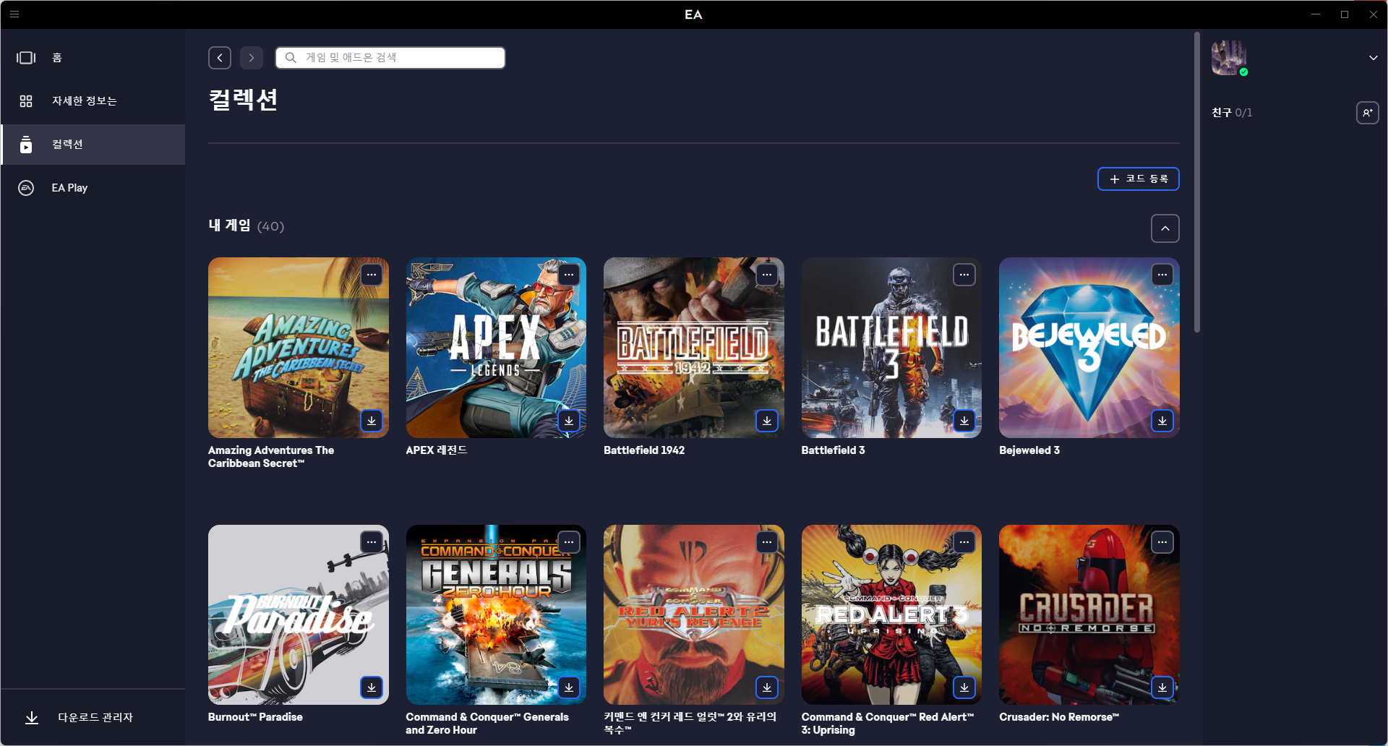Open the Battlefield 1942 cover art
1388x746 pixels.
[x=694, y=348]
